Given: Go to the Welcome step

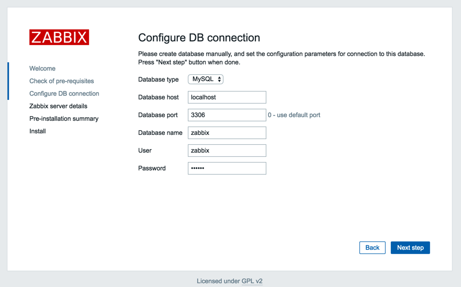Looking at the screenshot, I should click(x=42, y=68).
